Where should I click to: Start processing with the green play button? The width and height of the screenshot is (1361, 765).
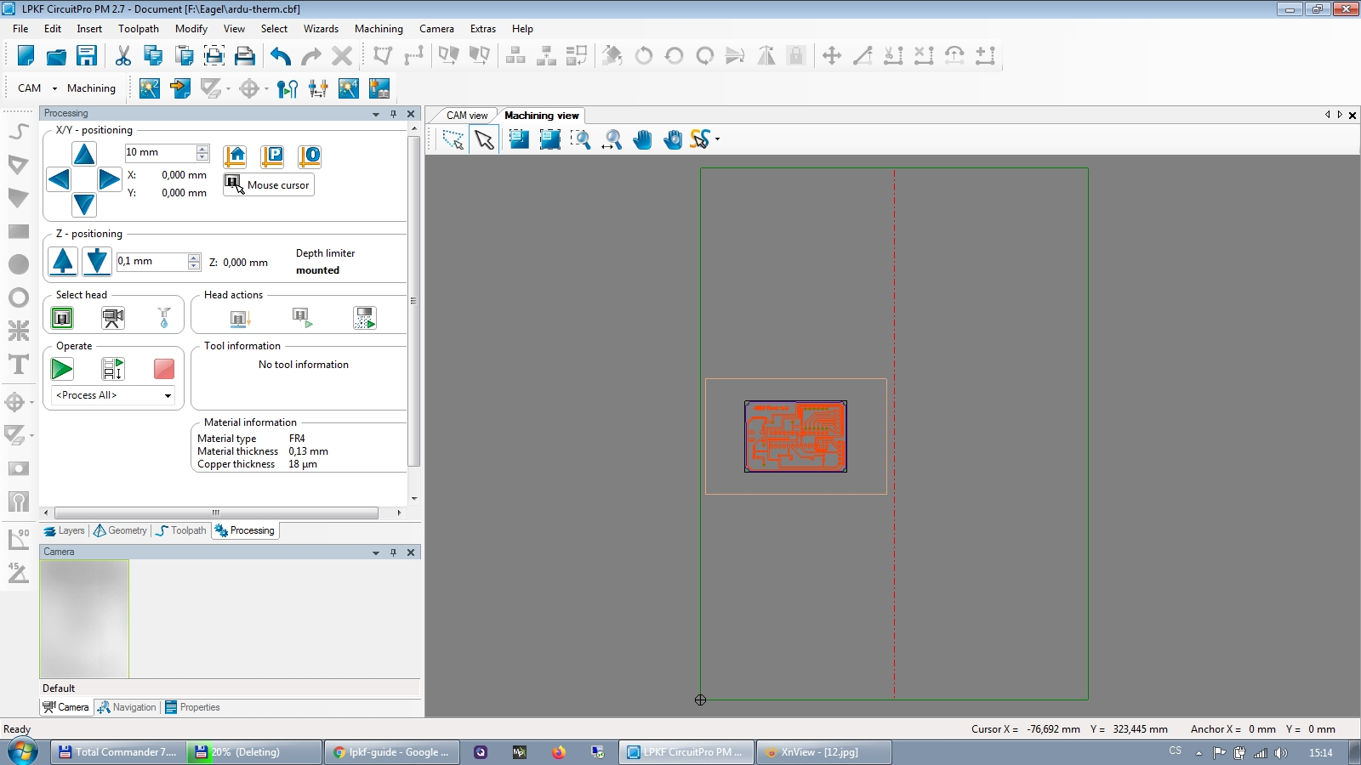click(x=62, y=369)
